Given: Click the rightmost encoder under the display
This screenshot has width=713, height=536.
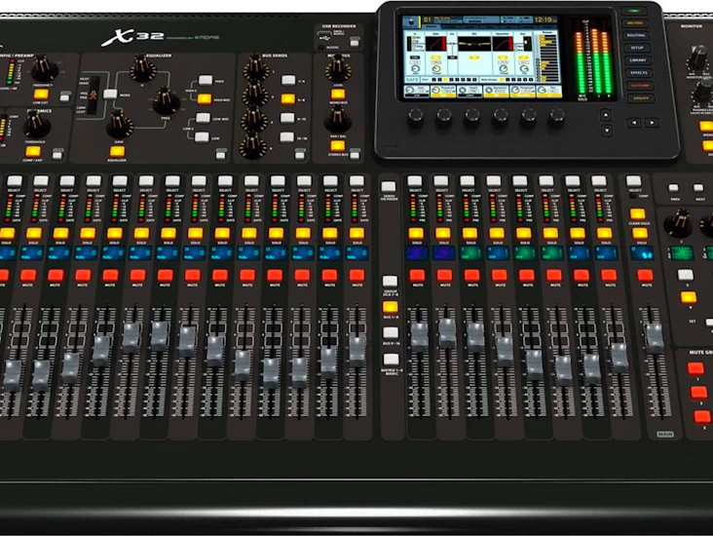Looking at the screenshot, I should click(556, 117).
